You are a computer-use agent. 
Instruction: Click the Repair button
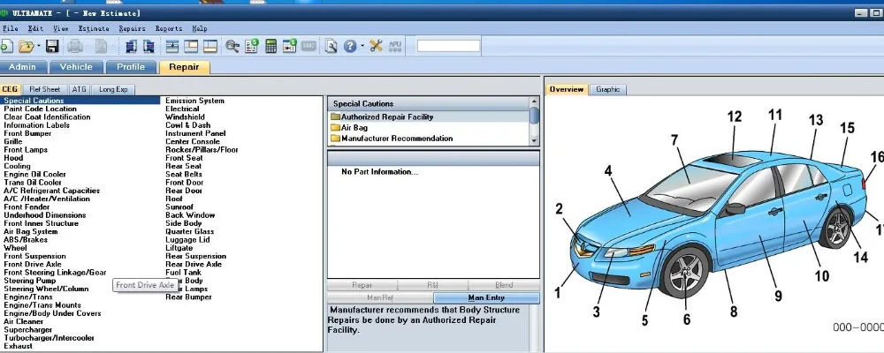pyautogui.click(x=362, y=285)
